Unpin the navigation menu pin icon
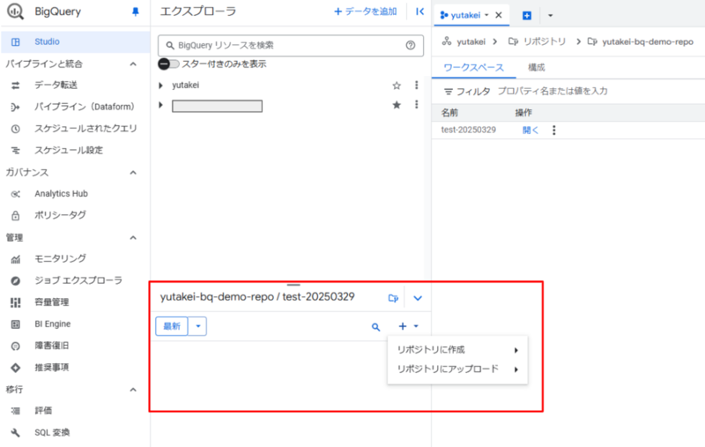The image size is (705, 447). 136,11
